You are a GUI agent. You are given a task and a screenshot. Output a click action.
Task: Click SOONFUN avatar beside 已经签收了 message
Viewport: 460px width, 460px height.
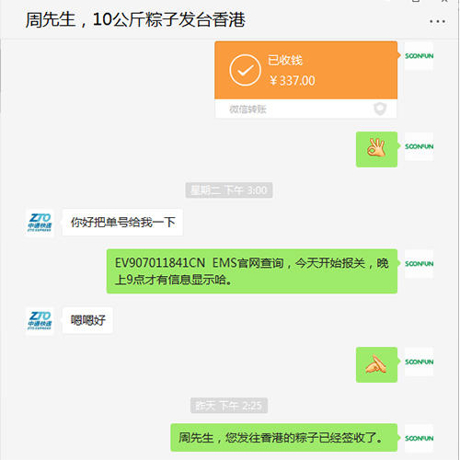pyautogui.click(x=419, y=438)
